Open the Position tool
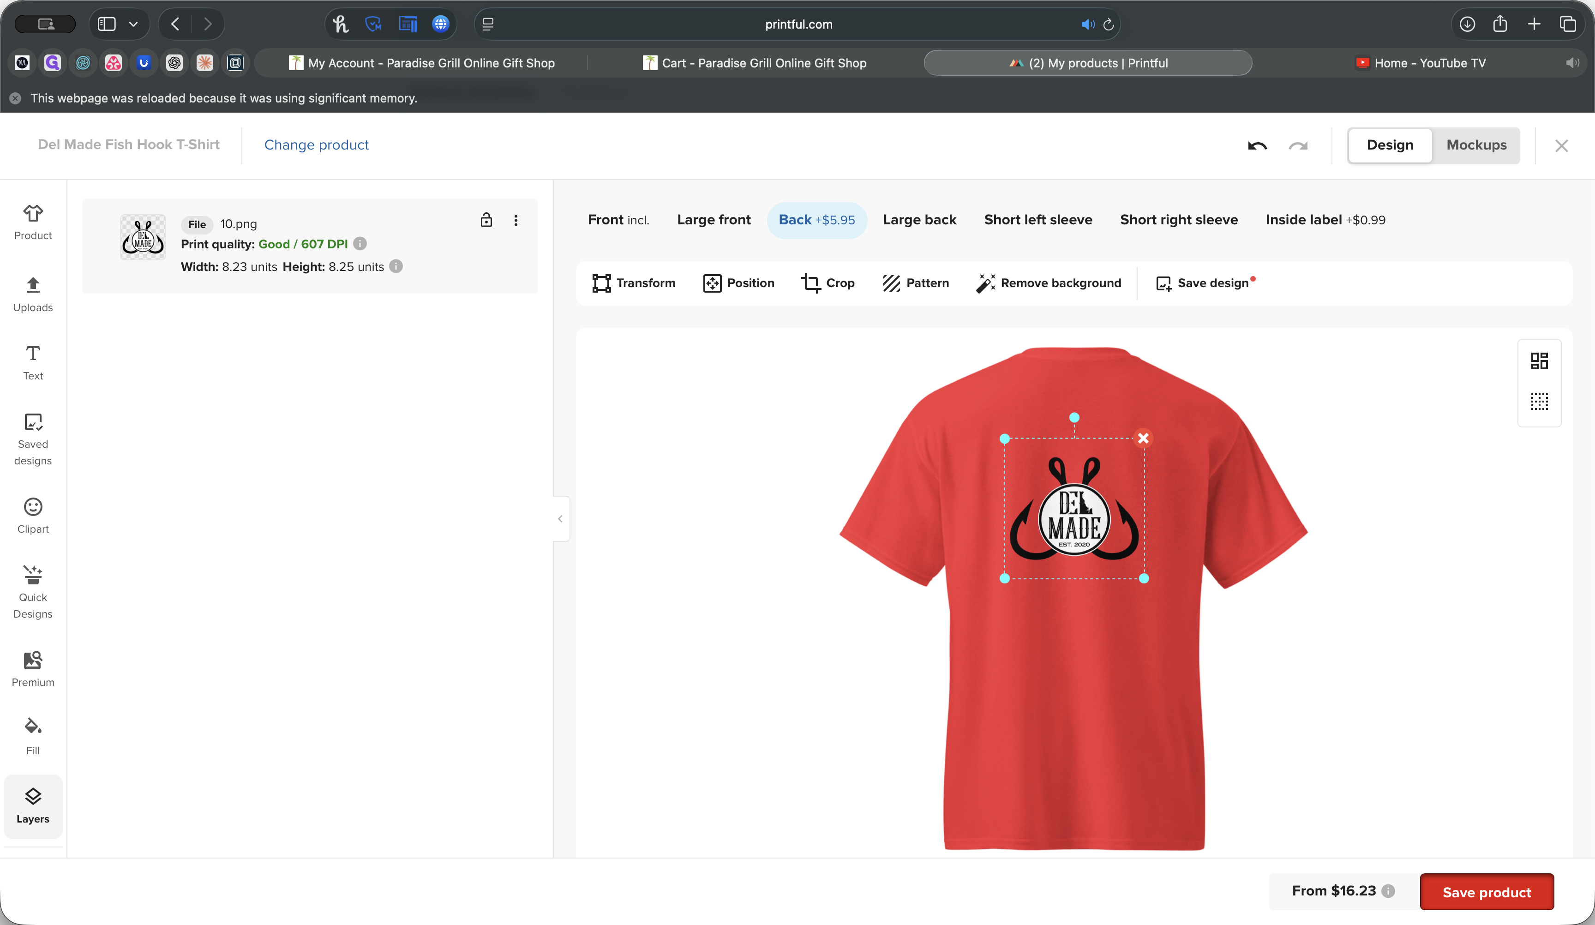The height and width of the screenshot is (925, 1595). (x=738, y=283)
